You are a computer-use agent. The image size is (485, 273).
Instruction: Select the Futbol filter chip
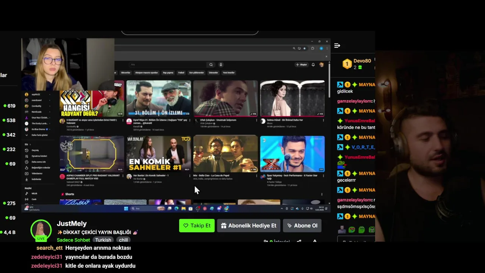point(181,72)
